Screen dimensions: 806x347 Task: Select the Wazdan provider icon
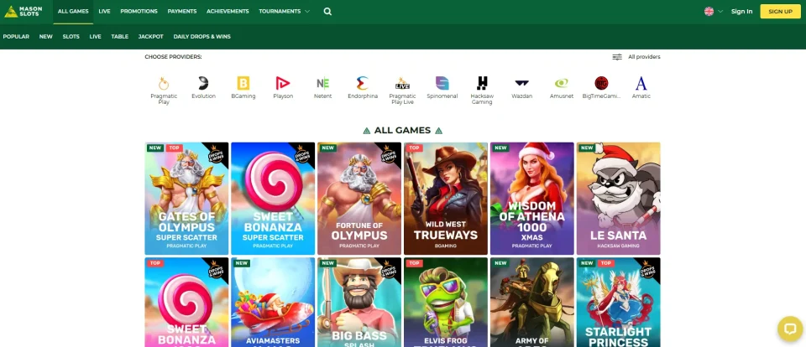(x=521, y=83)
